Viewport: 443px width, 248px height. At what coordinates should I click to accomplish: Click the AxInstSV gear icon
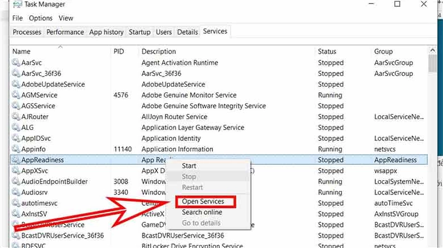point(16,214)
